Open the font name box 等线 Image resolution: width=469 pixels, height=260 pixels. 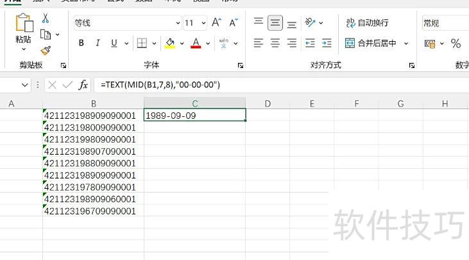click(128, 23)
